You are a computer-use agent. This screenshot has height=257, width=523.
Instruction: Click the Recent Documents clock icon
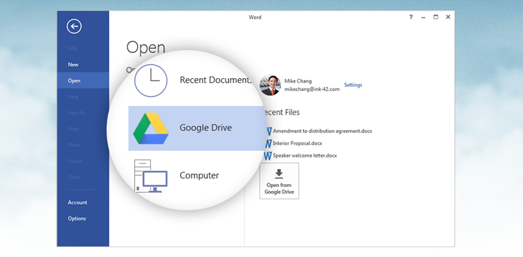[x=151, y=80]
